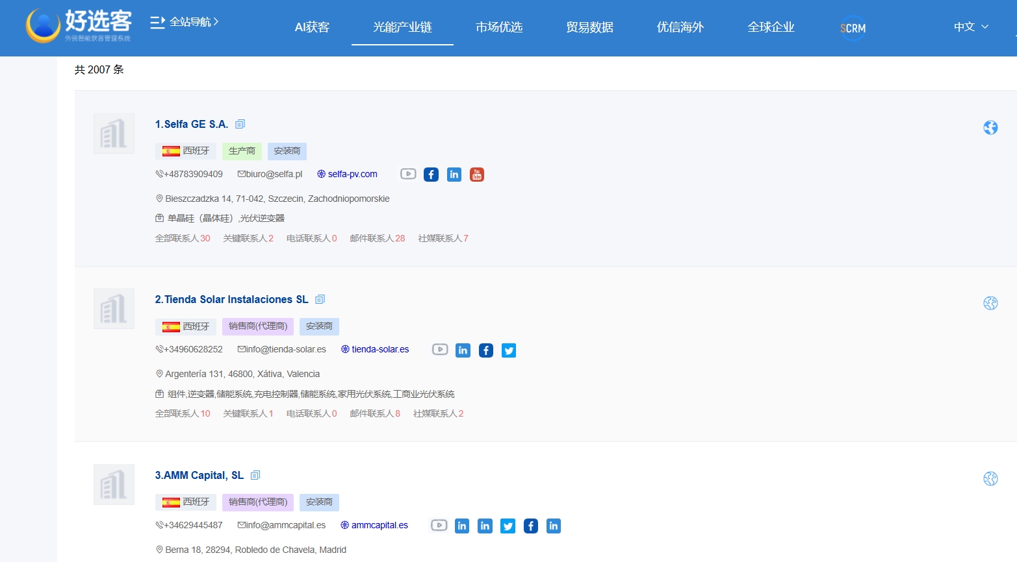Open the video icon for Tienda Solar
1017x562 pixels.
pos(440,349)
